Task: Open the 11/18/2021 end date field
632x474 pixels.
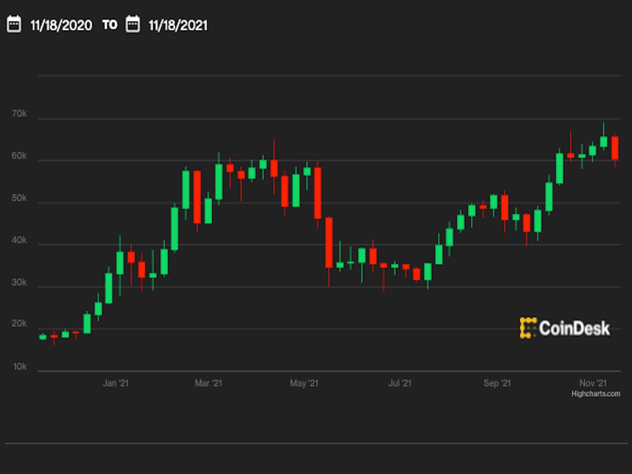Action: [x=179, y=25]
